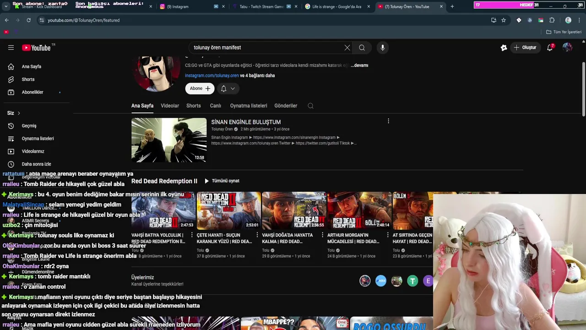The image size is (586, 330).
Task: Open ÇETE HAYATI thumbnail 2:53:01
Action: coord(228,211)
